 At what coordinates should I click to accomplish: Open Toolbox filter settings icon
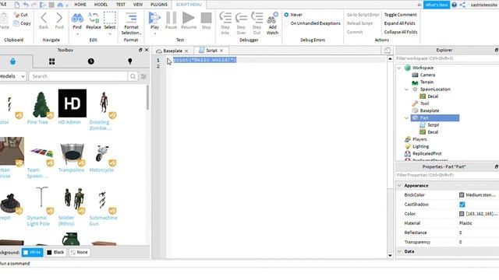(143, 76)
